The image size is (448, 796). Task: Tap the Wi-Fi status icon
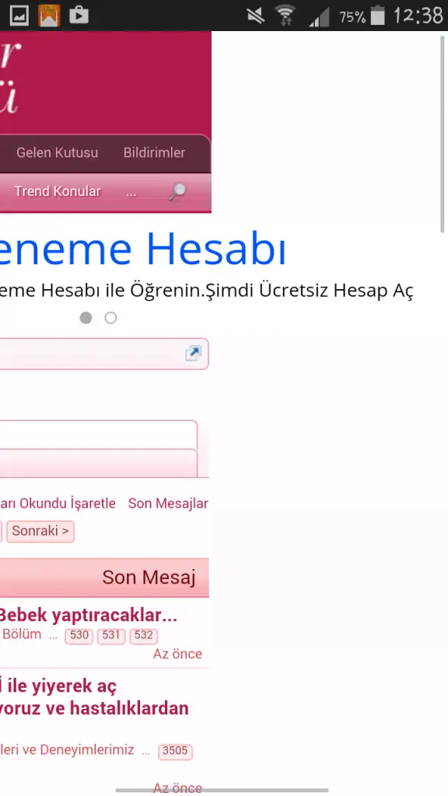coord(285,16)
